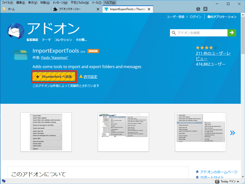This screenshot has height=184, width=245.
Task: Open the ファイル(F) menu
Action: [7, 3]
